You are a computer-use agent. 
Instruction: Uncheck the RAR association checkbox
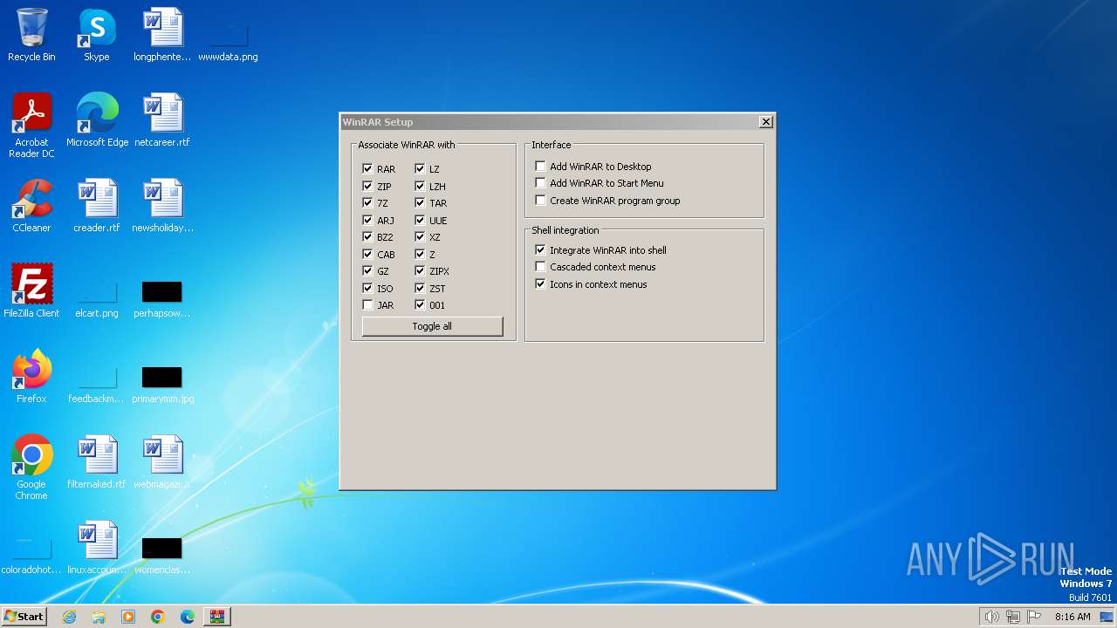[x=367, y=169]
